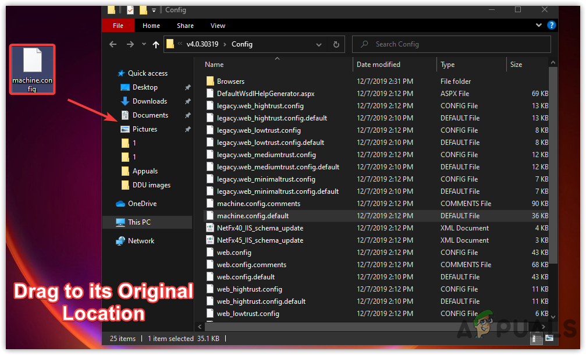The width and height of the screenshot is (586, 355).
Task: Click the search magnifier in Search Config box
Action: 364,44
